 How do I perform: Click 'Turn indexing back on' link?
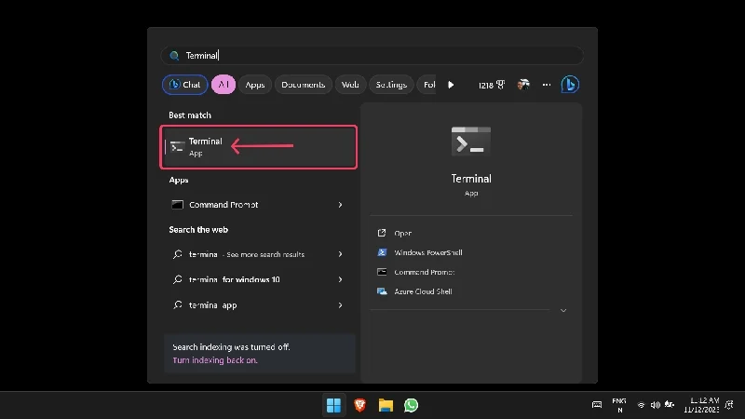point(215,360)
